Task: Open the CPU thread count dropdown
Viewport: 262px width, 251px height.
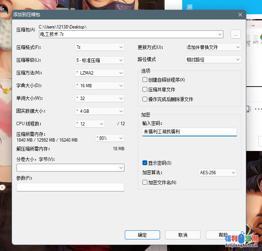Action: (90, 124)
